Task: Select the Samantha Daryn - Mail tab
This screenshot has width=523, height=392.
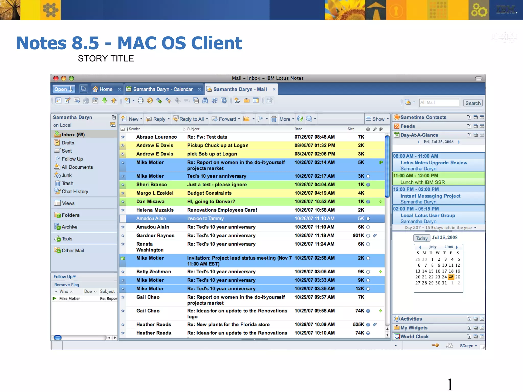Action: click(240, 89)
